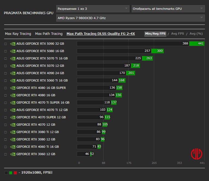
Task: Click the red circular site logo
Action: coord(196,154)
